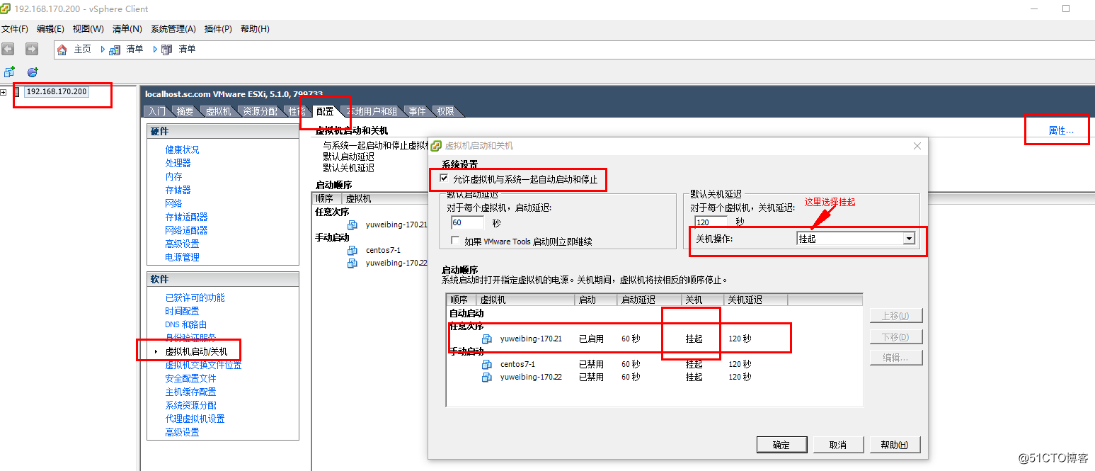Click the new resource pool toolbar icon
This screenshot has width=1095, height=471.
coord(32,72)
